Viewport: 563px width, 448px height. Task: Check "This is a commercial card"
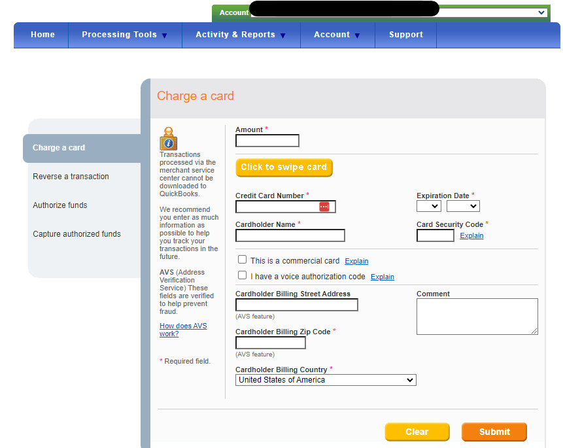242,259
